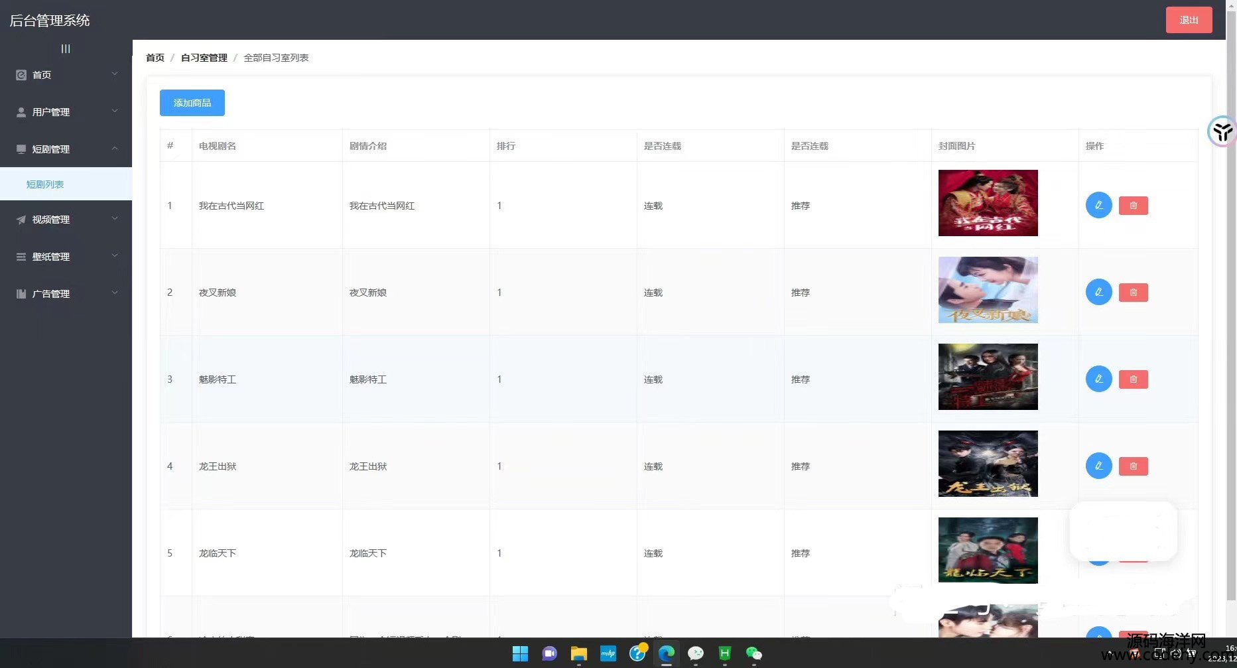Delete the 龙王出狱 row

tap(1133, 466)
